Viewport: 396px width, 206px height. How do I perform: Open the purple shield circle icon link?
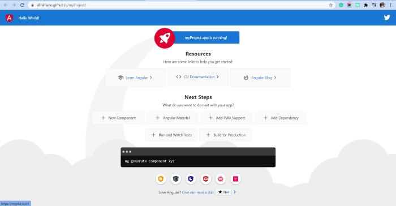[x=191, y=179]
